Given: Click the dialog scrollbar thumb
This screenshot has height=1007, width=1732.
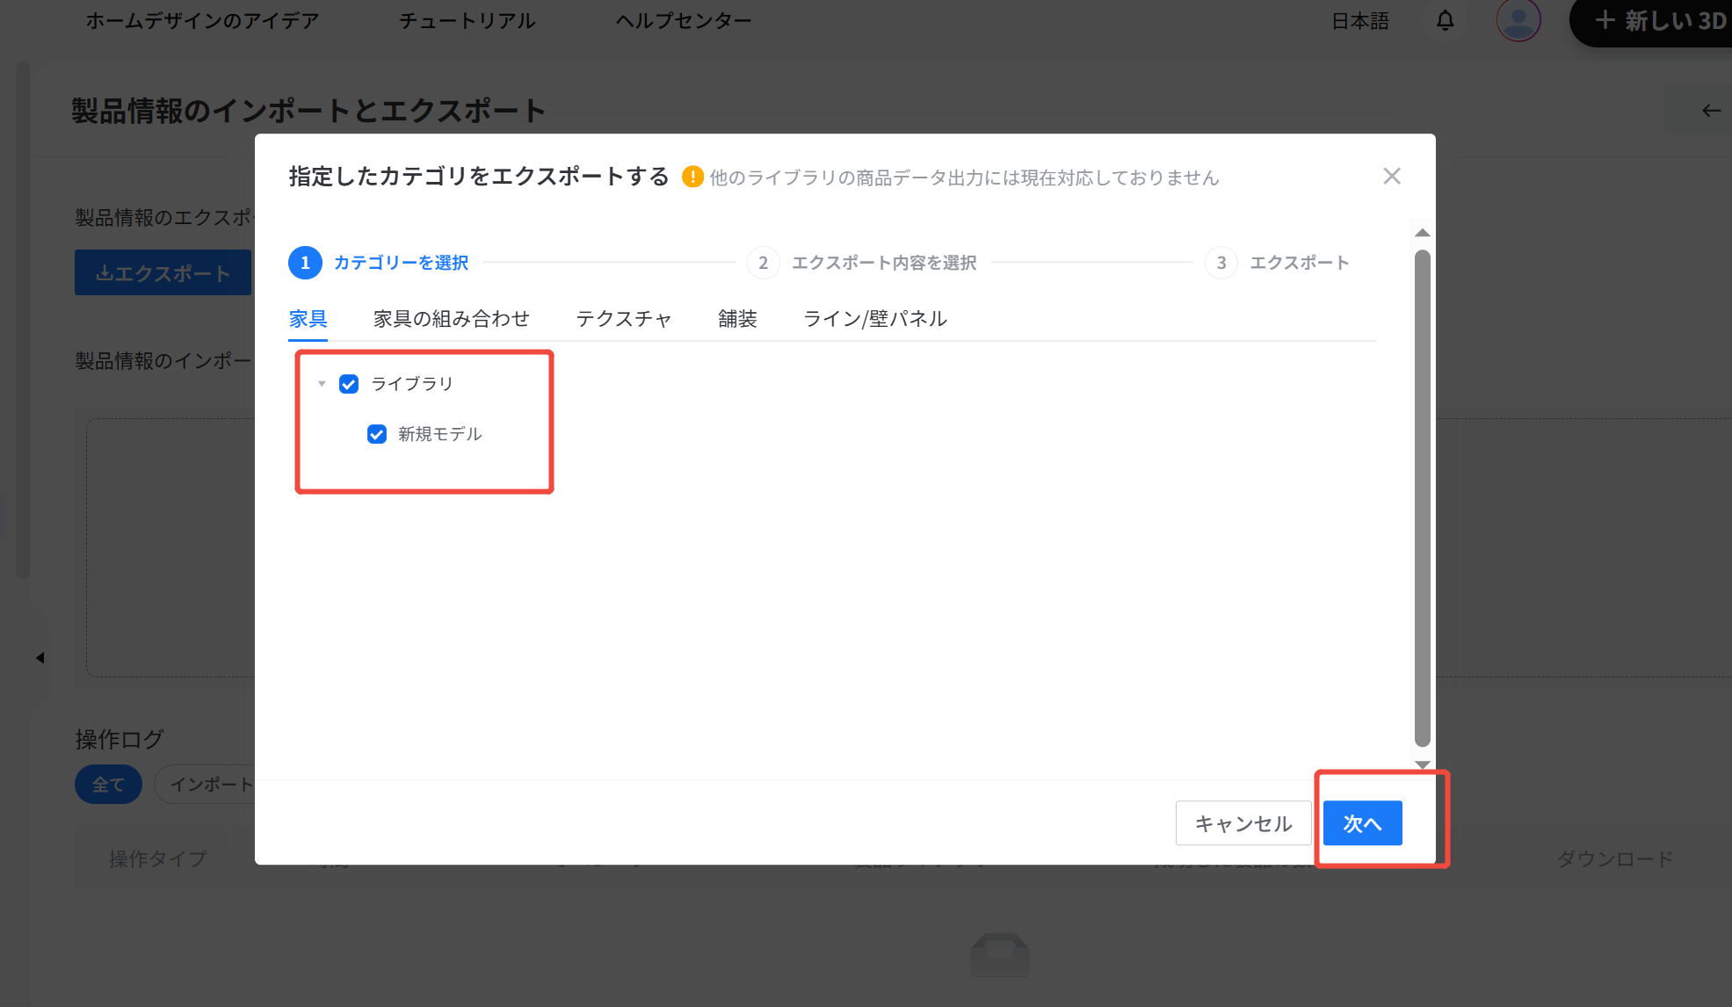Looking at the screenshot, I should point(1423,498).
